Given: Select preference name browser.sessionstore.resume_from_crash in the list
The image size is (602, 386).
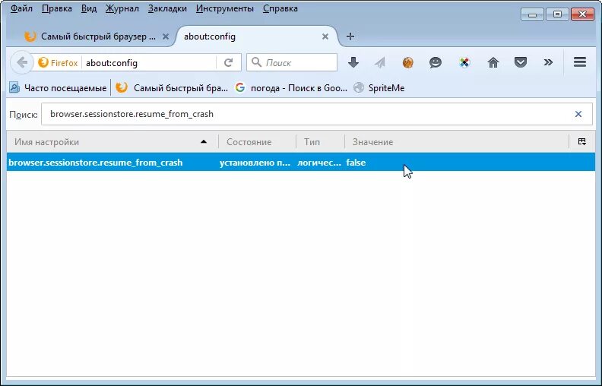Looking at the screenshot, I should 96,163.
